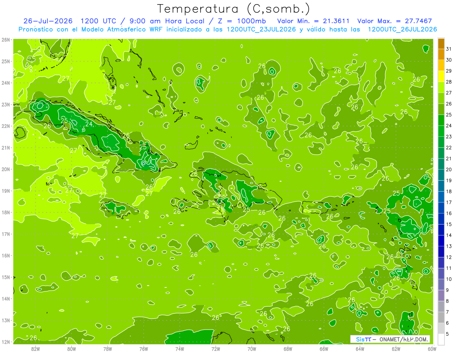The width and height of the screenshot is (459, 354).
Task: Click latitude axis label '26N'
Action: [5, 40]
